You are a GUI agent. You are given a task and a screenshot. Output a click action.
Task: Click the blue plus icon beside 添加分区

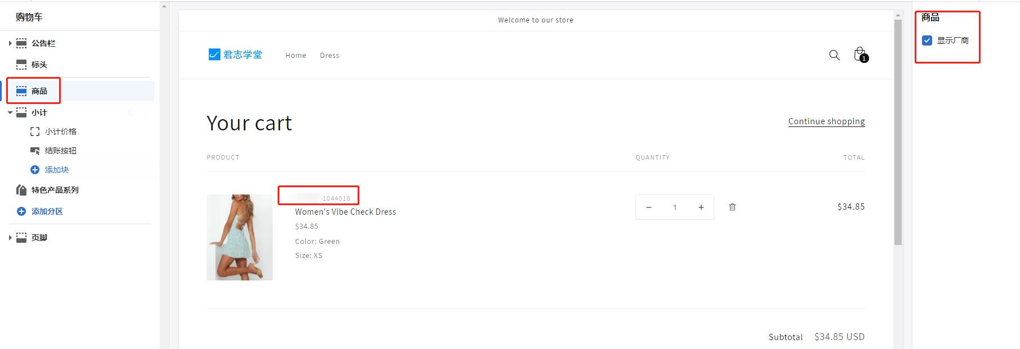[x=21, y=211]
